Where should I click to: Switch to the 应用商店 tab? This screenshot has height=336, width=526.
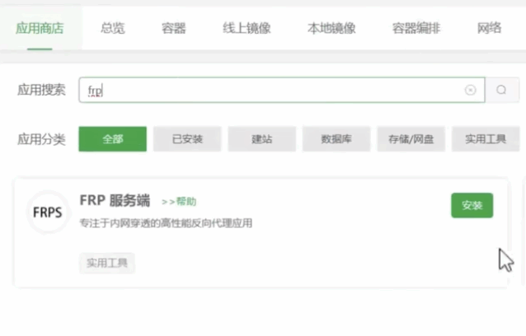(x=40, y=28)
